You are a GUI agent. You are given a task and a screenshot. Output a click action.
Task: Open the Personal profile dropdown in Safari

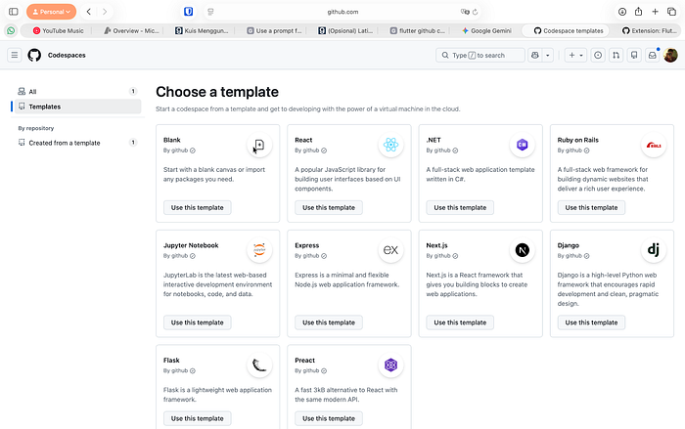tap(52, 12)
